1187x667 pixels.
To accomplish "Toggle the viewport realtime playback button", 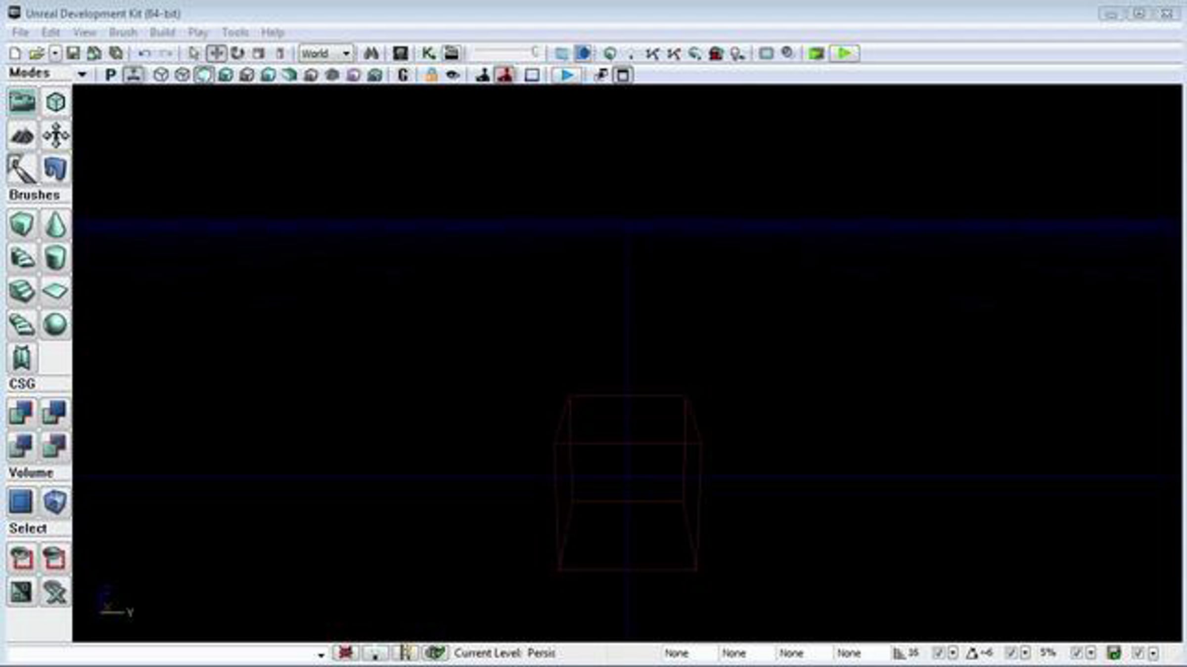I will (566, 75).
